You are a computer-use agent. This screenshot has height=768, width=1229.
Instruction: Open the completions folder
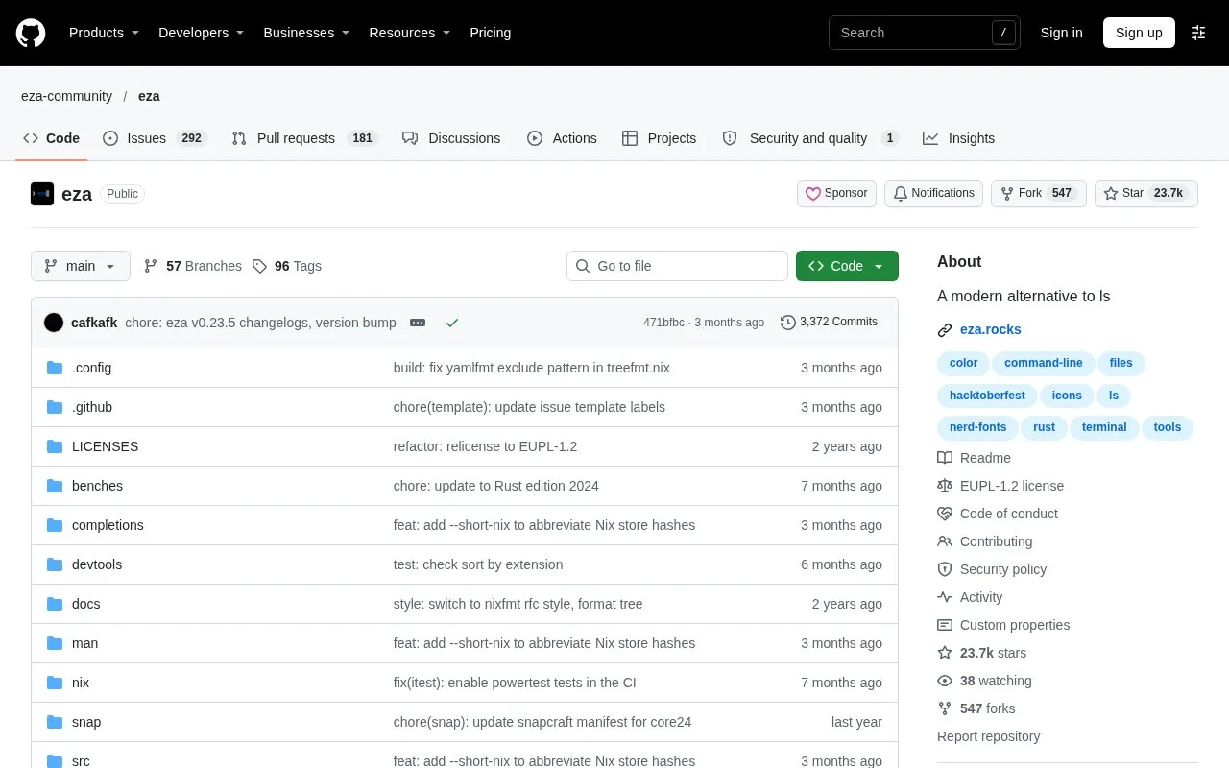pos(108,525)
